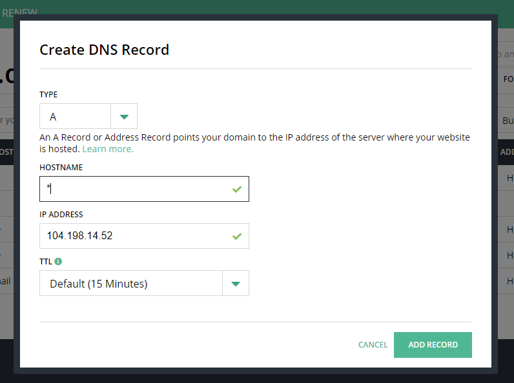Click the green checkmark in IP ADDRESS field
This screenshot has height=383, width=514.
237,237
